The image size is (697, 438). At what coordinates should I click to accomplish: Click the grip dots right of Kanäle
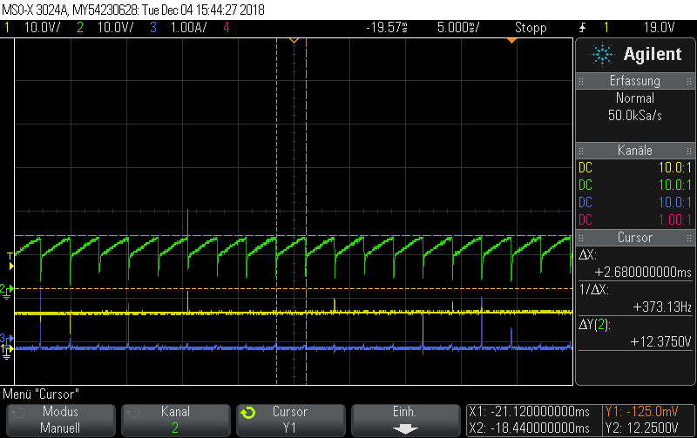click(689, 151)
